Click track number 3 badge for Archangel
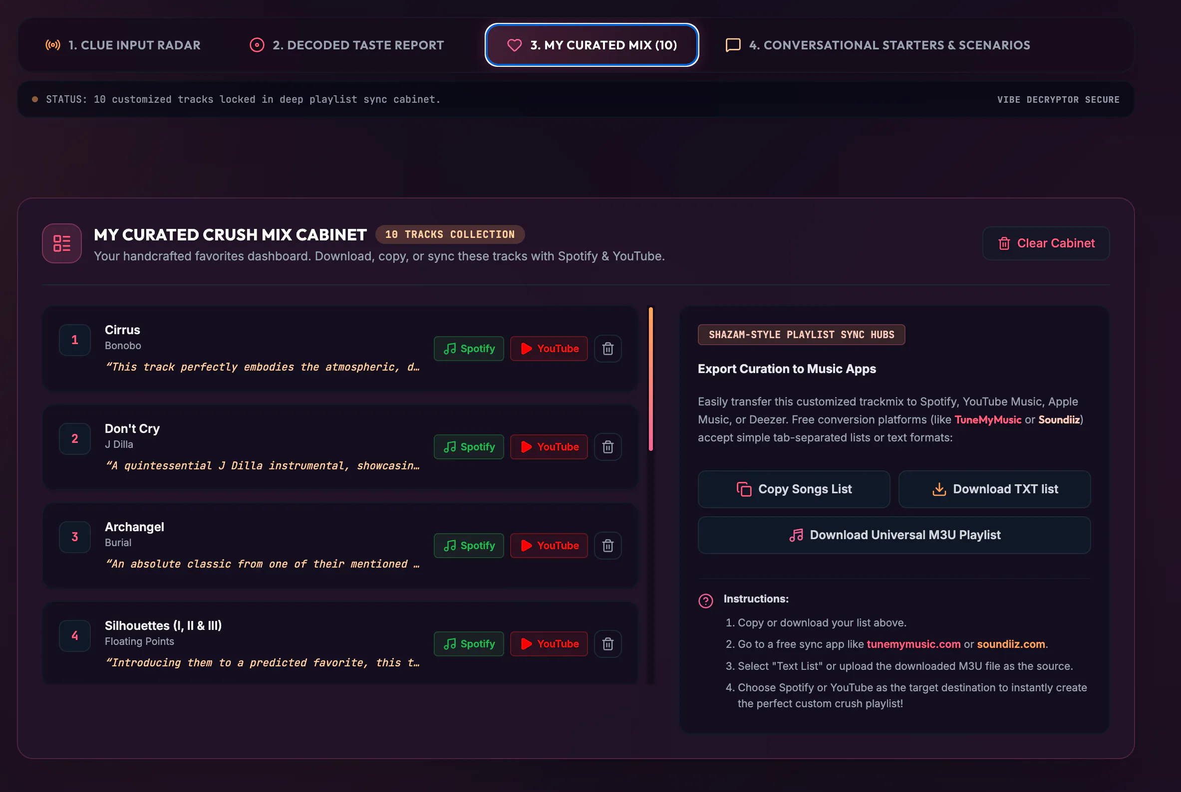Viewport: 1181px width, 792px height. point(75,537)
